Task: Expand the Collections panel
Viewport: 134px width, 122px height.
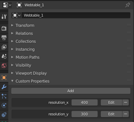Action: click(x=26, y=41)
